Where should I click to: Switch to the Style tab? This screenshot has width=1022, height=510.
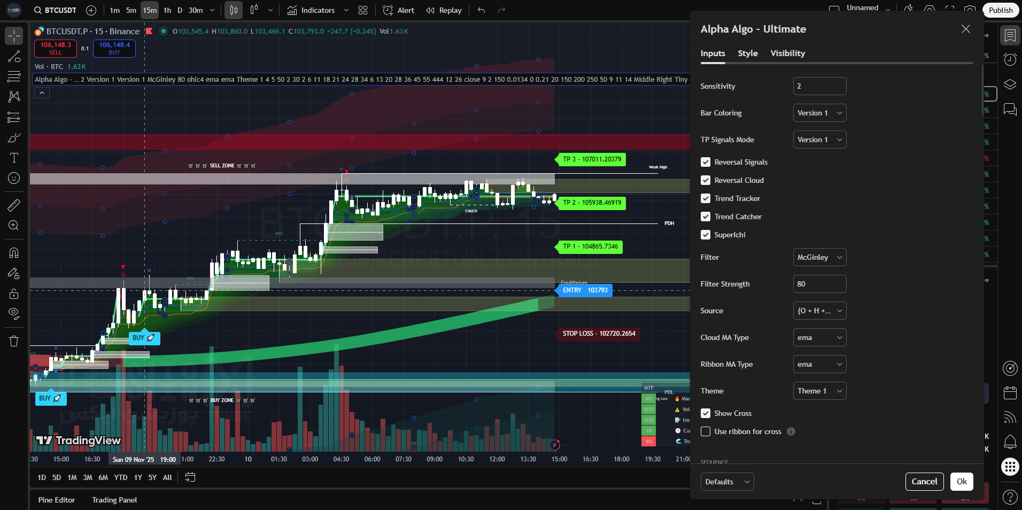(747, 53)
